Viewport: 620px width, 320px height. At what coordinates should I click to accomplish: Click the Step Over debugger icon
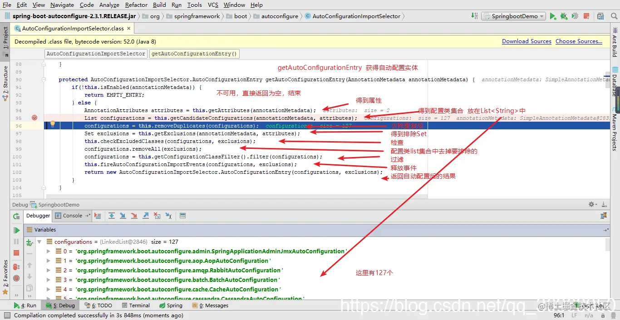click(x=112, y=216)
